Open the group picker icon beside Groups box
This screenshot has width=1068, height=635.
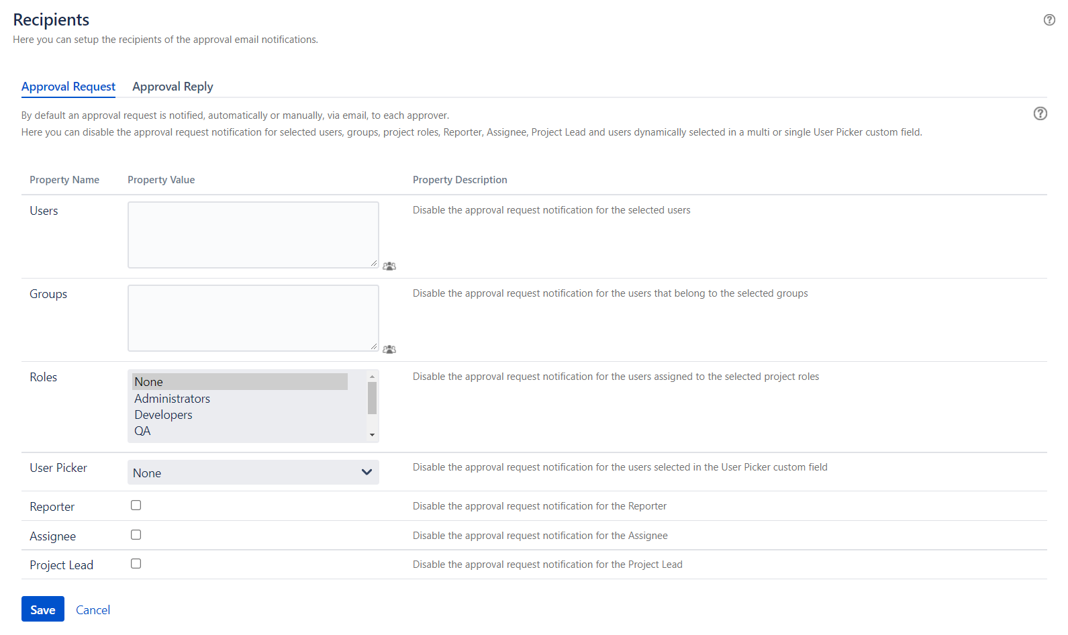pyautogui.click(x=389, y=350)
